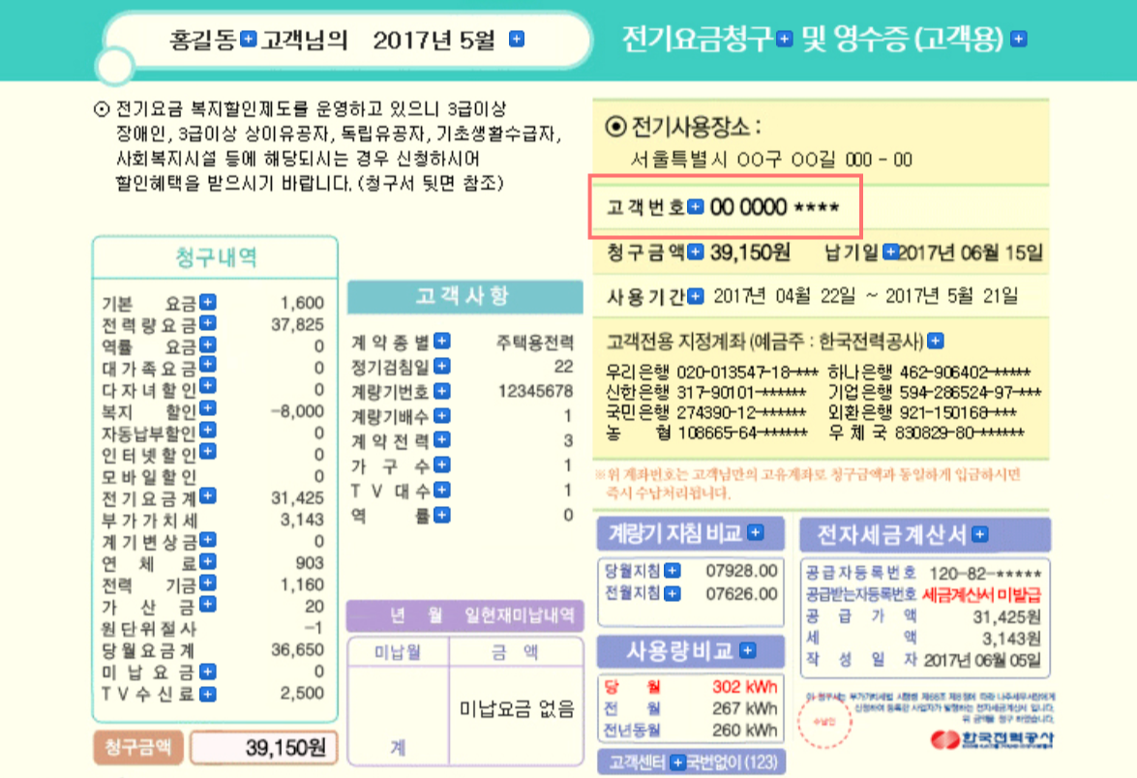Open info icon beside 계약종별

442,341
